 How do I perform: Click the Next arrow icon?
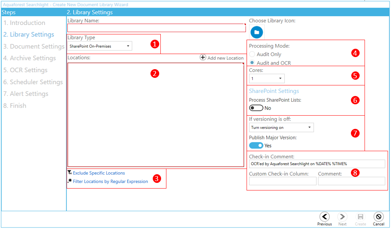coord(342,217)
